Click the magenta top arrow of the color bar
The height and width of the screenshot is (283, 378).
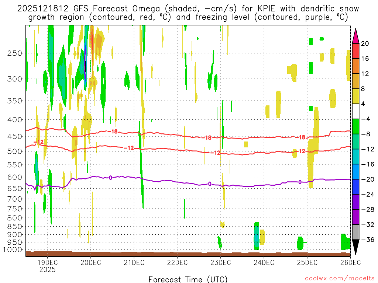356,36
